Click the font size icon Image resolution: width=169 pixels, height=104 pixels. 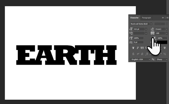click(x=131, y=29)
